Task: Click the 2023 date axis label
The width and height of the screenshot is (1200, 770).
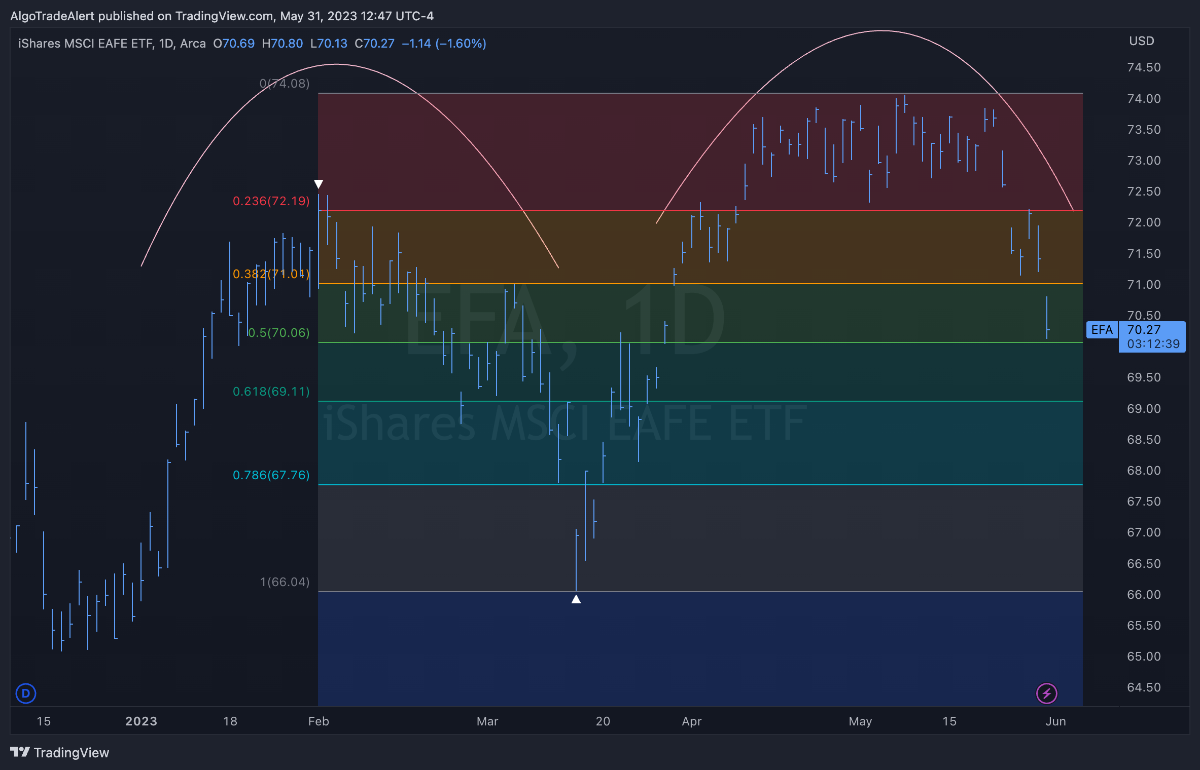Action: tap(142, 721)
